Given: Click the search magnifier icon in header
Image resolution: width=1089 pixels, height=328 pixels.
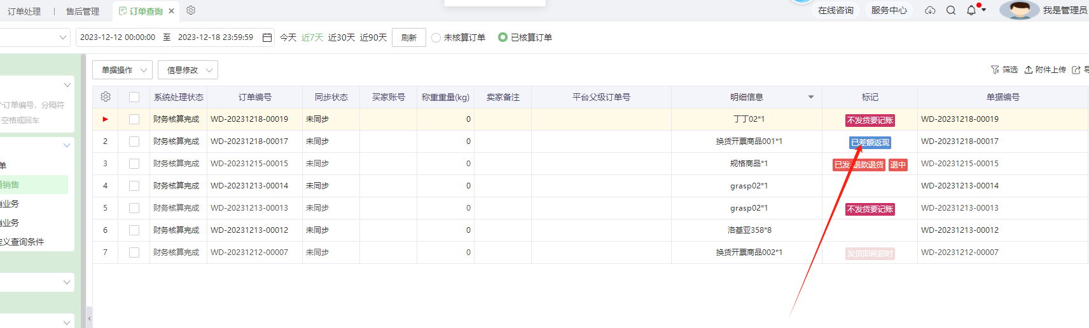Looking at the screenshot, I should [x=951, y=10].
